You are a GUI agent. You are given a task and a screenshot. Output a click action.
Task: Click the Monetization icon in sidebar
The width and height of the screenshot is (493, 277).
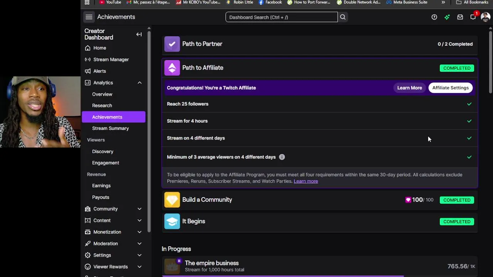[88, 232]
